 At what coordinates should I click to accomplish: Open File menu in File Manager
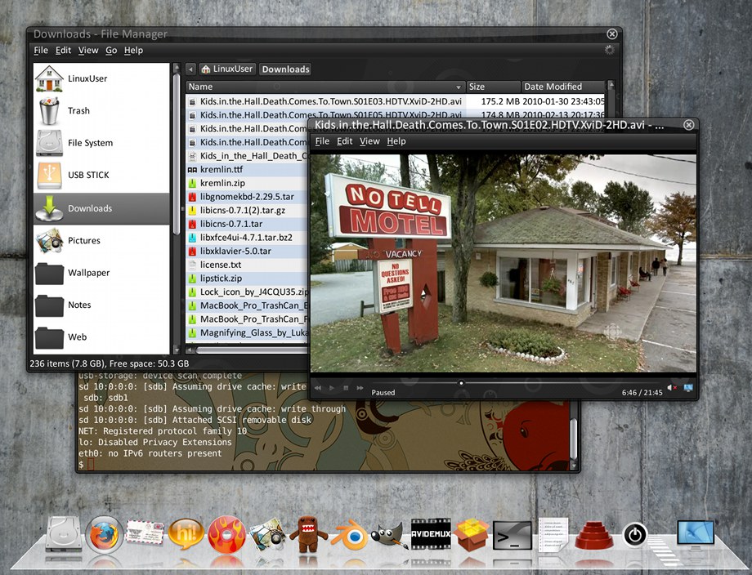(41, 51)
